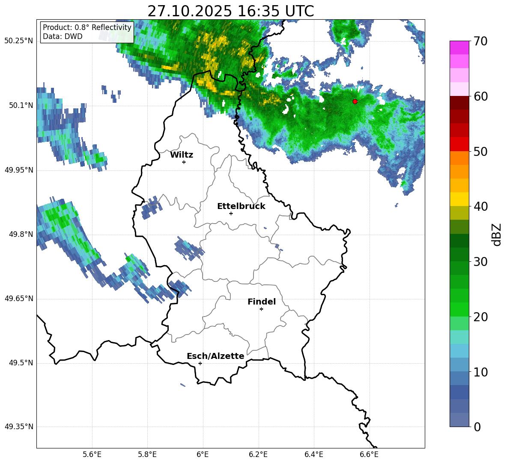Click the colorbar 50 tick label
The image size is (507, 463).
480,151
